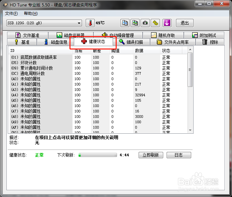Select row (A5) 未知的属性
This screenshot has width=232, height=197.
(98, 100)
